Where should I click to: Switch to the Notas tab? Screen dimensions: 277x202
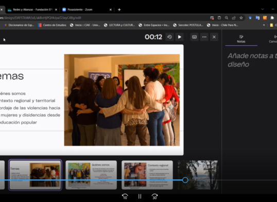click(241, 39)
